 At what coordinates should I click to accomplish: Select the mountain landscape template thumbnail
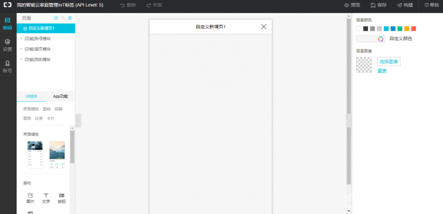(x=57, y=154)
